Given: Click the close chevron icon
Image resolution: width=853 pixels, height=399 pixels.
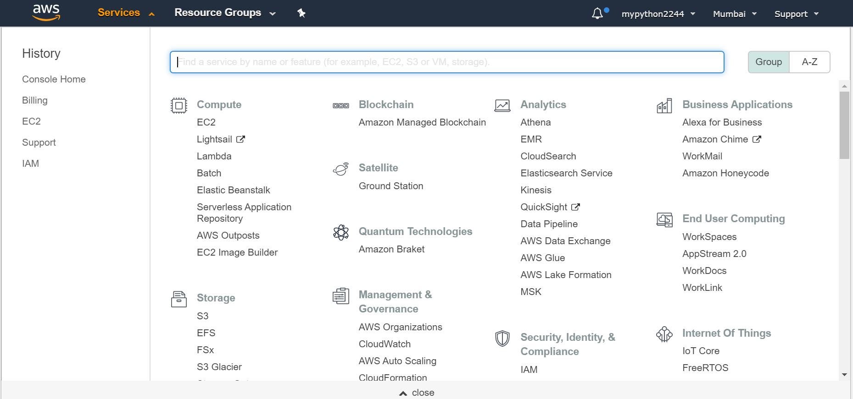Looking at the screenshot, I should (x=403, y=393).
